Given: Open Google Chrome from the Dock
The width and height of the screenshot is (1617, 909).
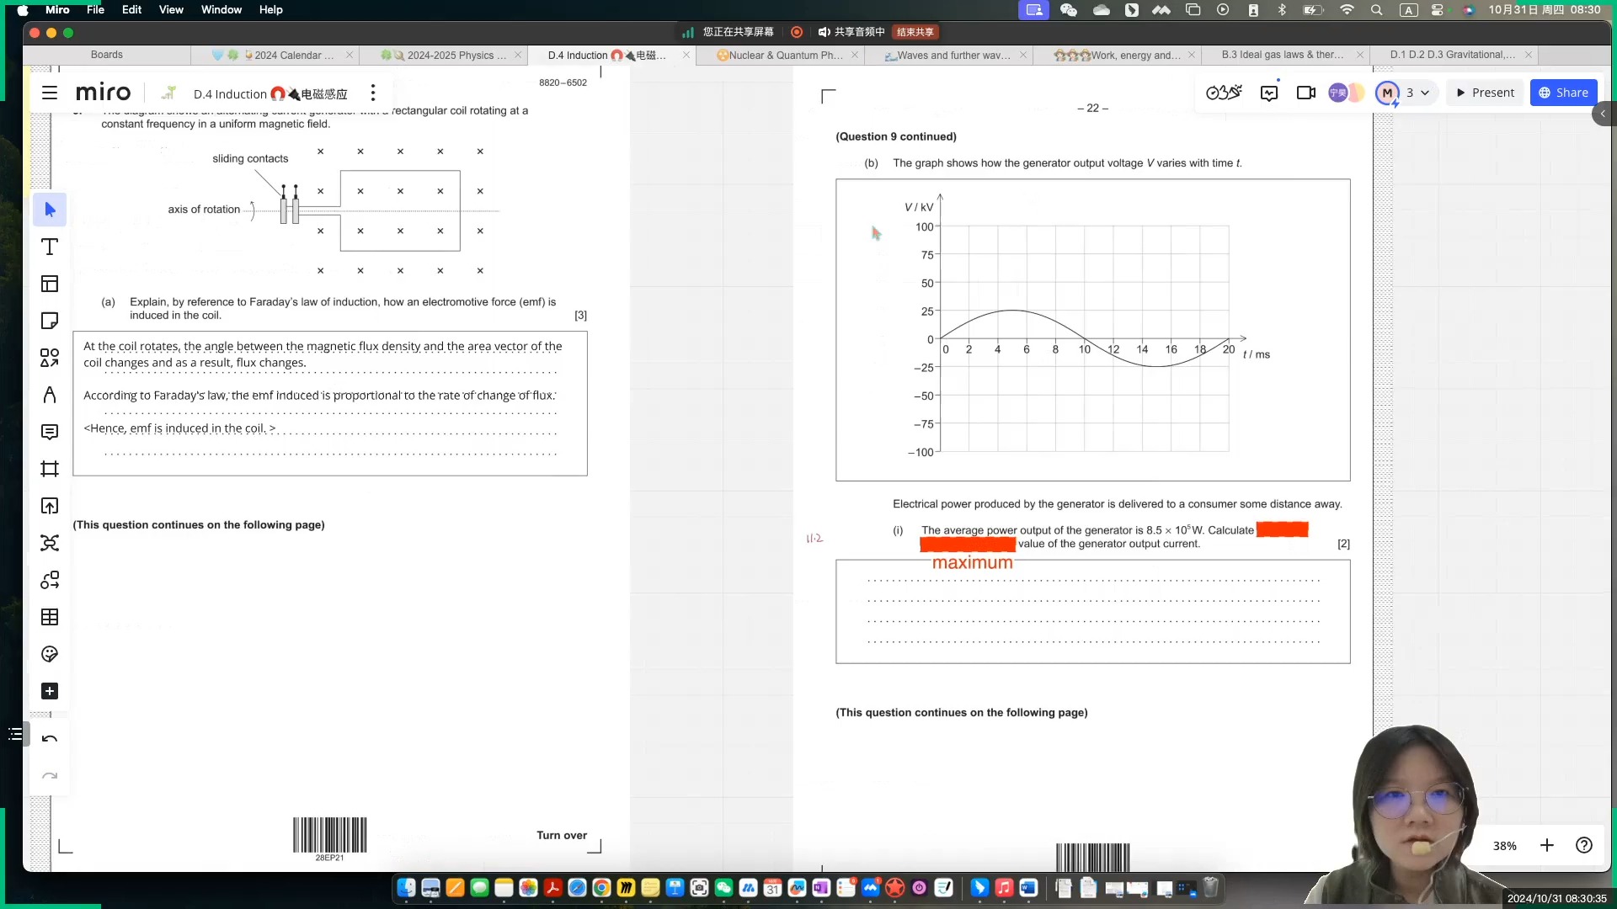Looking at the screenshot, I should 601,887.
